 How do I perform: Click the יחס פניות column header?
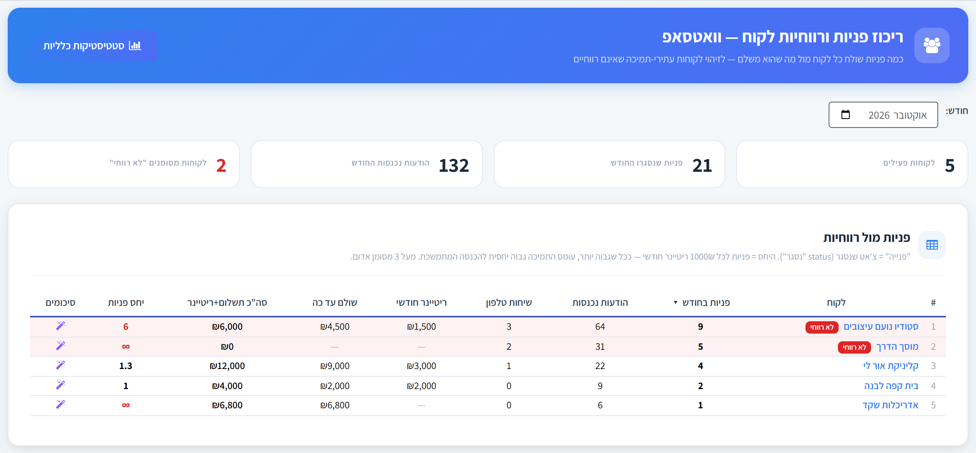tap(126, 303)
